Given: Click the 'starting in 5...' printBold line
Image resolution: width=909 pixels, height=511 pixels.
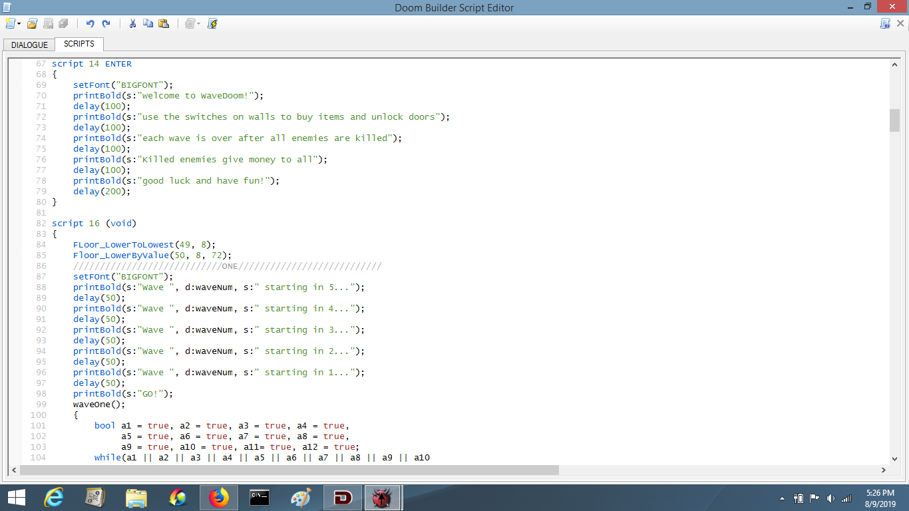Looking at the screenshot, I should 219,287.
